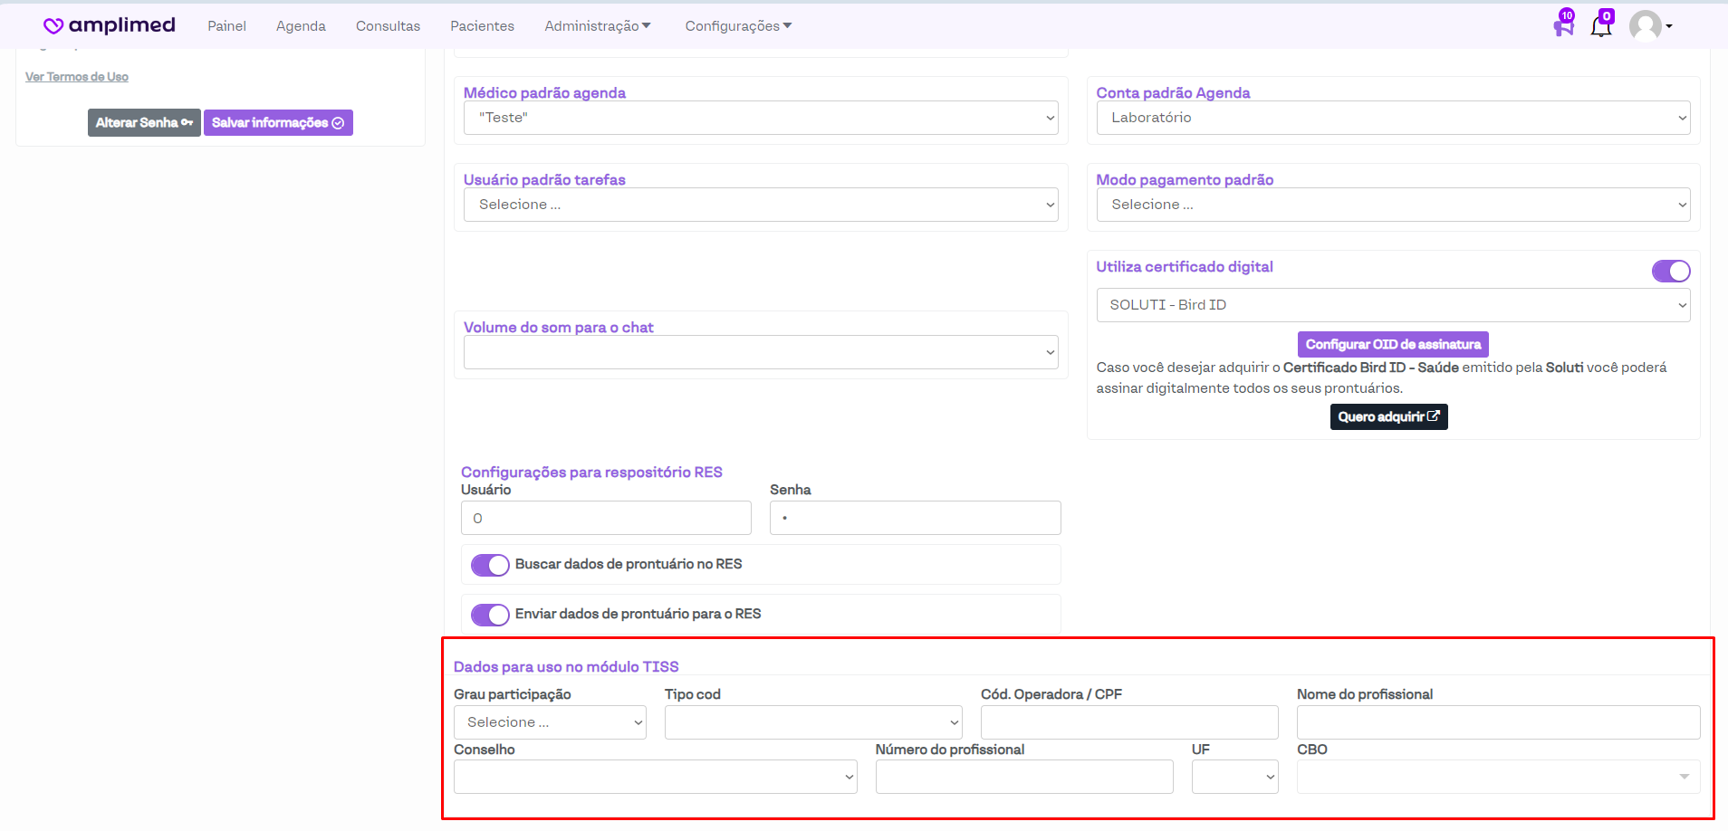Click the amplimed heart logo
Viewport: 1728px width, 831px height.
click(53, 25)
